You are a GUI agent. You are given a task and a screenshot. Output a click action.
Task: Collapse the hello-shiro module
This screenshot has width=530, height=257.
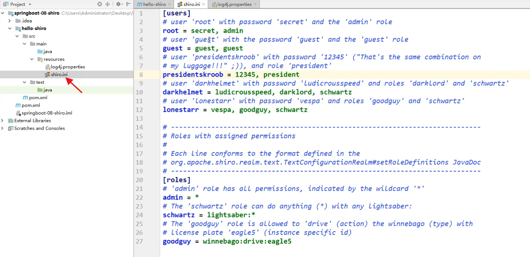click(10, 28)
